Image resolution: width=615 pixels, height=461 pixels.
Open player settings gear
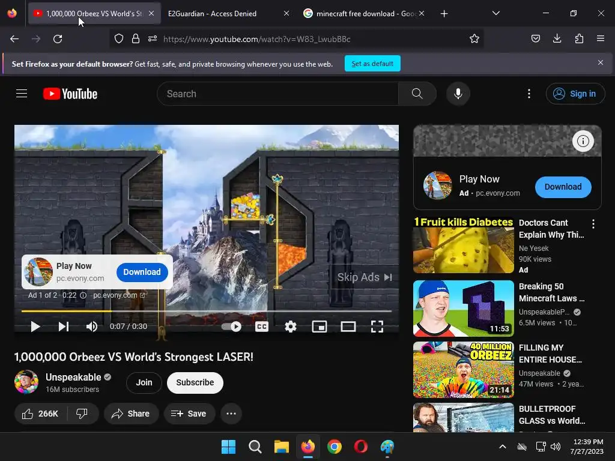[x=290, y=327]
